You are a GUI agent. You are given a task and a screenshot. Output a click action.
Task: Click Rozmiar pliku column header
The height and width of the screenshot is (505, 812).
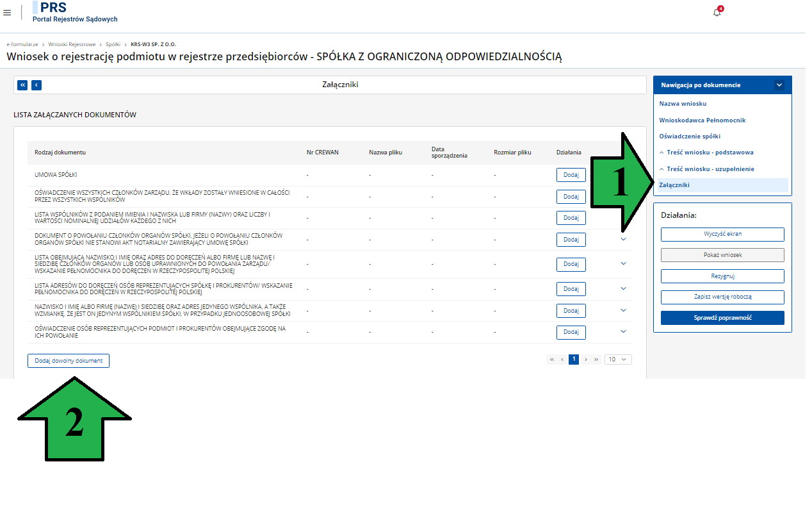512,153
